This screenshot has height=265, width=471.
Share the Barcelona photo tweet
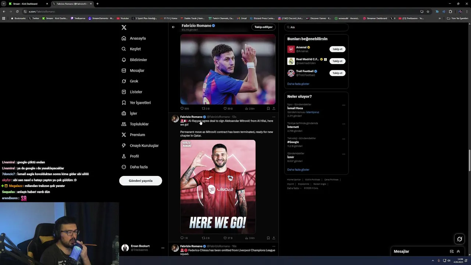click(274, 109)
